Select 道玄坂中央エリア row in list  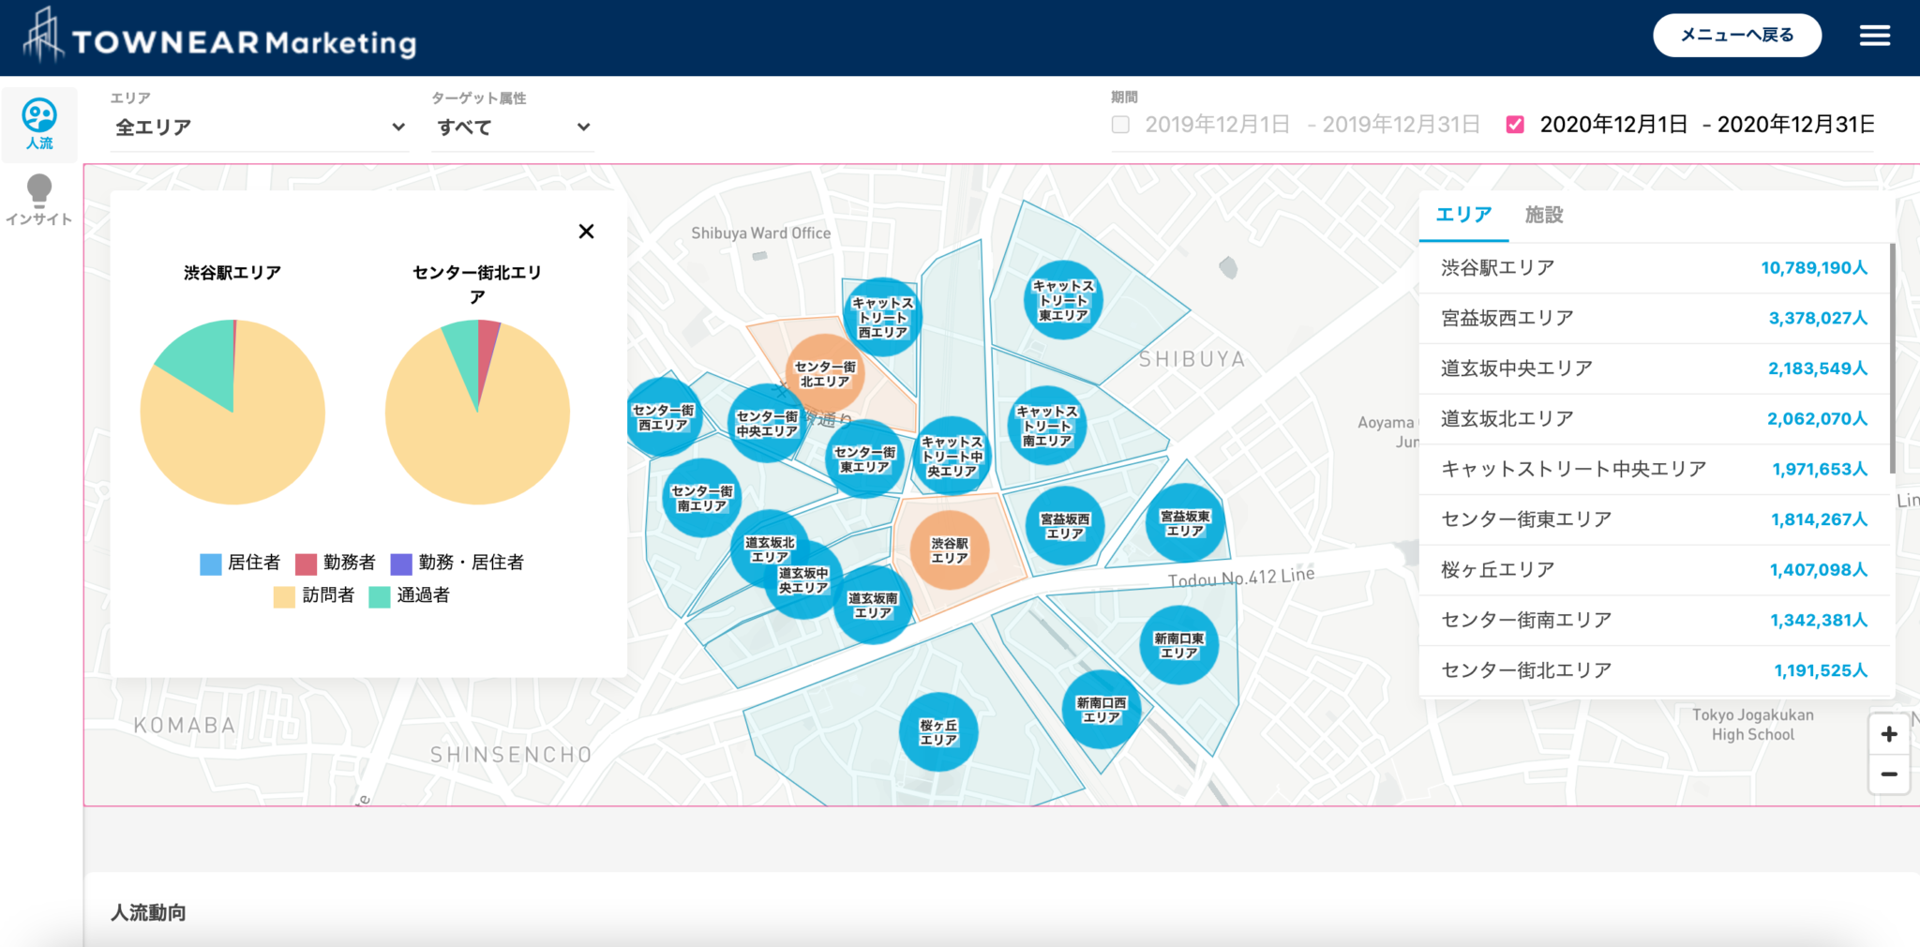(1655, 368)
